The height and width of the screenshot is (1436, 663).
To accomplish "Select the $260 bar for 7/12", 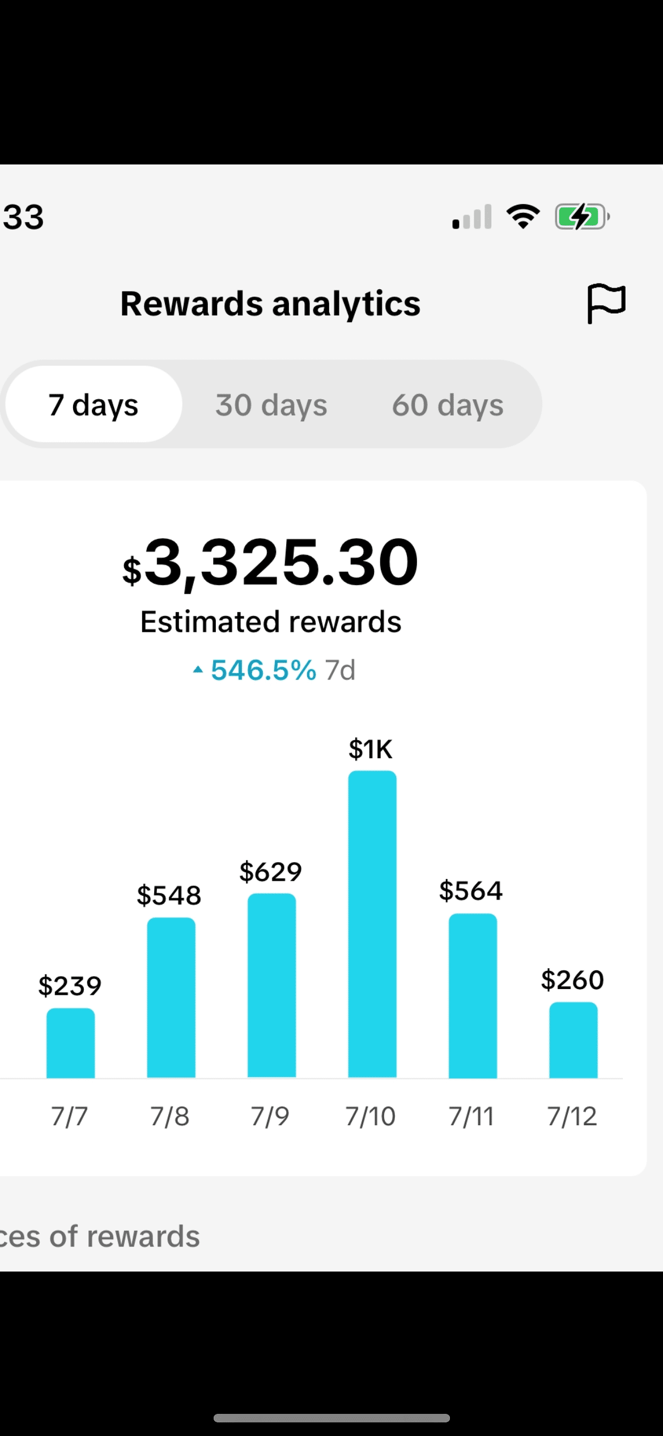I will click(573, 1040).
